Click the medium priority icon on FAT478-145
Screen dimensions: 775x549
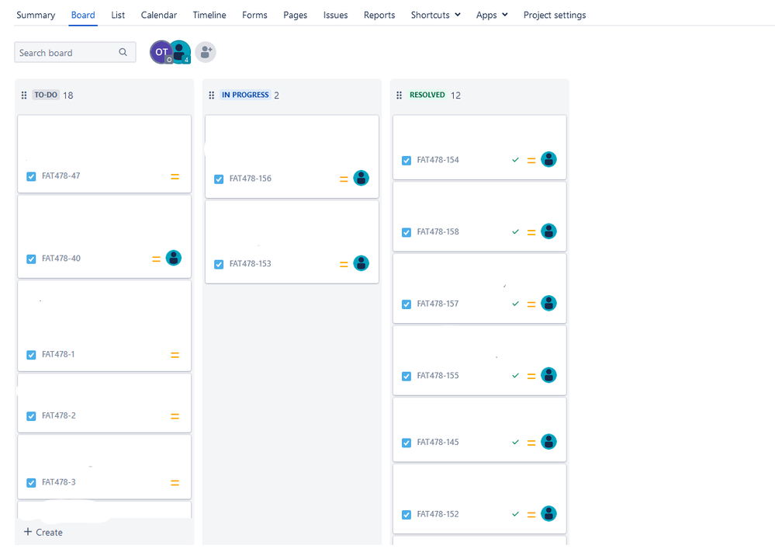pyautogui.click(x=531, y=443)
